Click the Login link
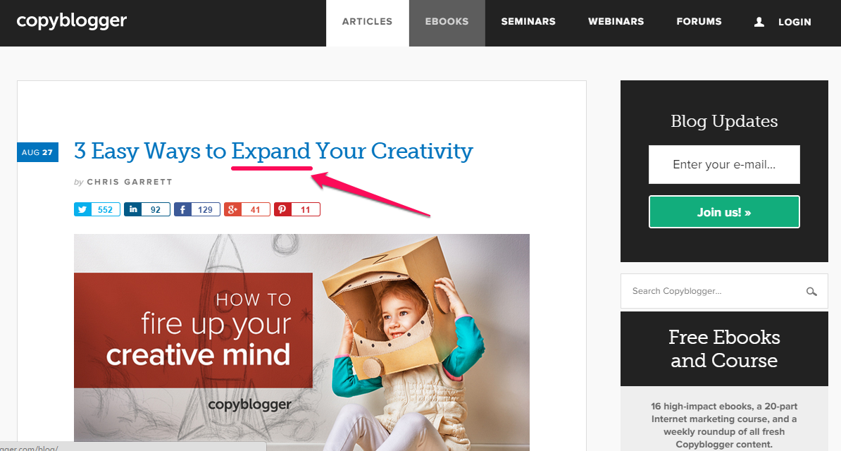 click(795, 22)
